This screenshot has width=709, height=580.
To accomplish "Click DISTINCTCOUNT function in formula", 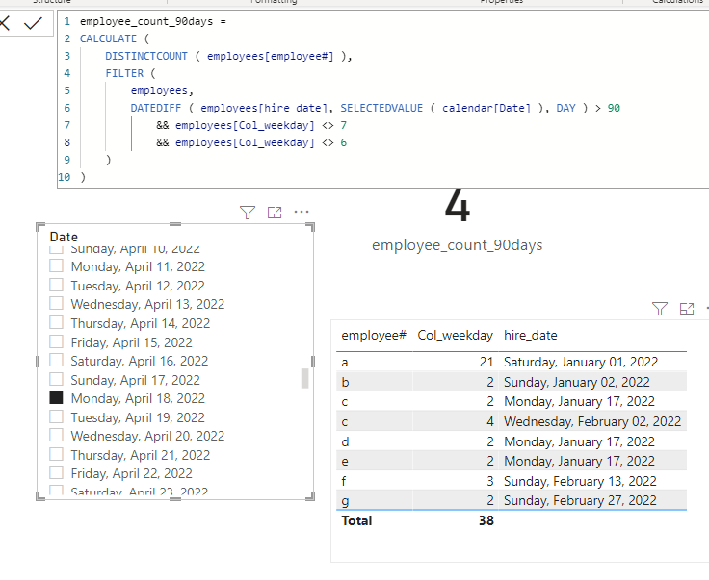I will (146, 56).
